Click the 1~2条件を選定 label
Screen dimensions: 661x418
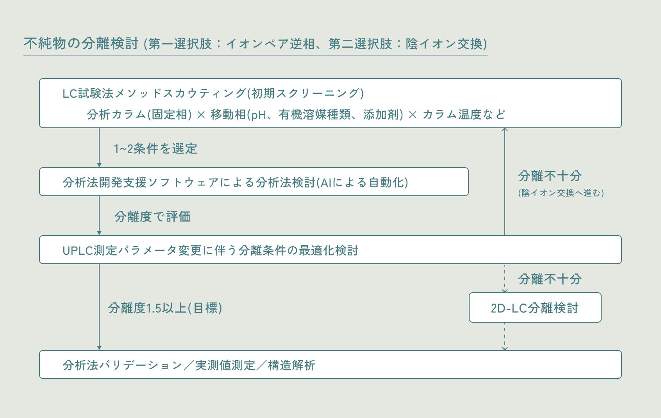tap(155, 149)
